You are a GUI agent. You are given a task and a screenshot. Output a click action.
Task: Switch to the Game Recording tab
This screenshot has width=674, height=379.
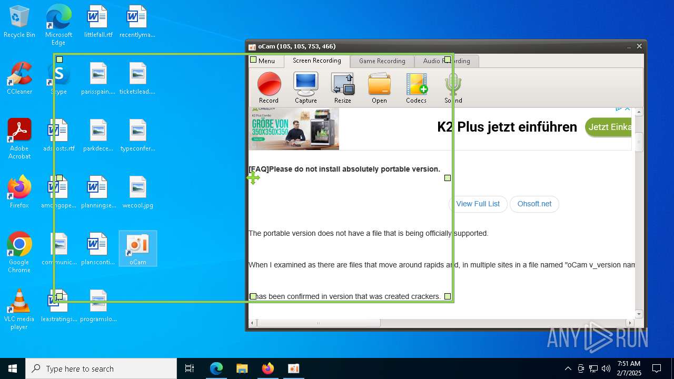pos(382,61)
